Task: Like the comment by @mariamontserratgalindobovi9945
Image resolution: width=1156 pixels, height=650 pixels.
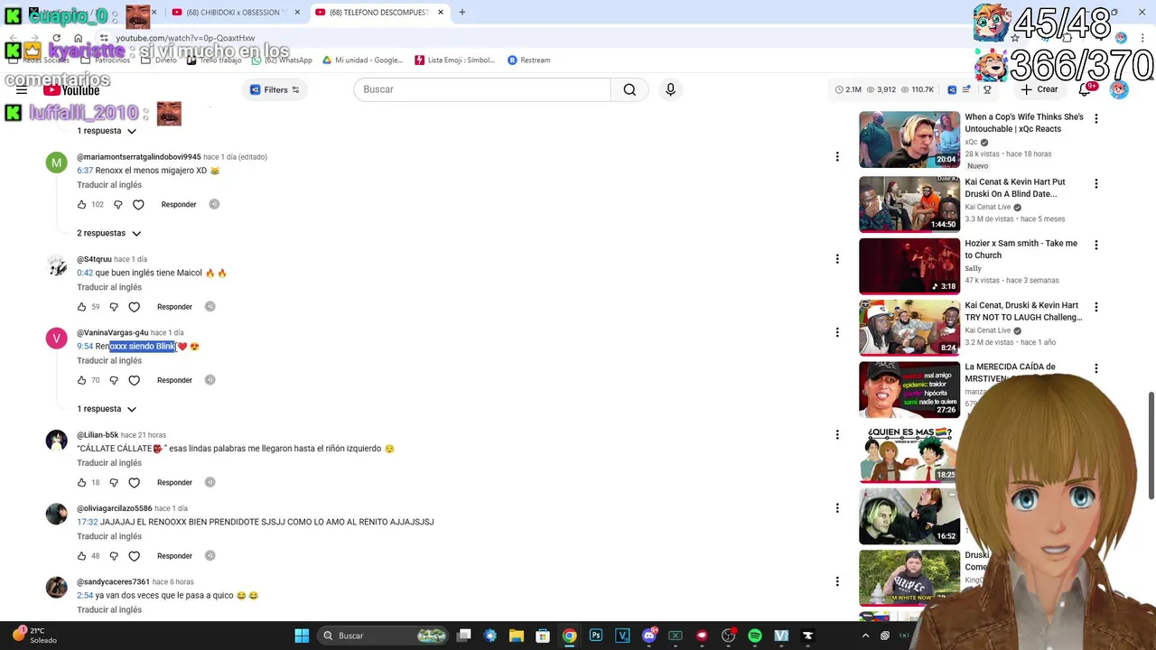Action: (x=81, y=205)
